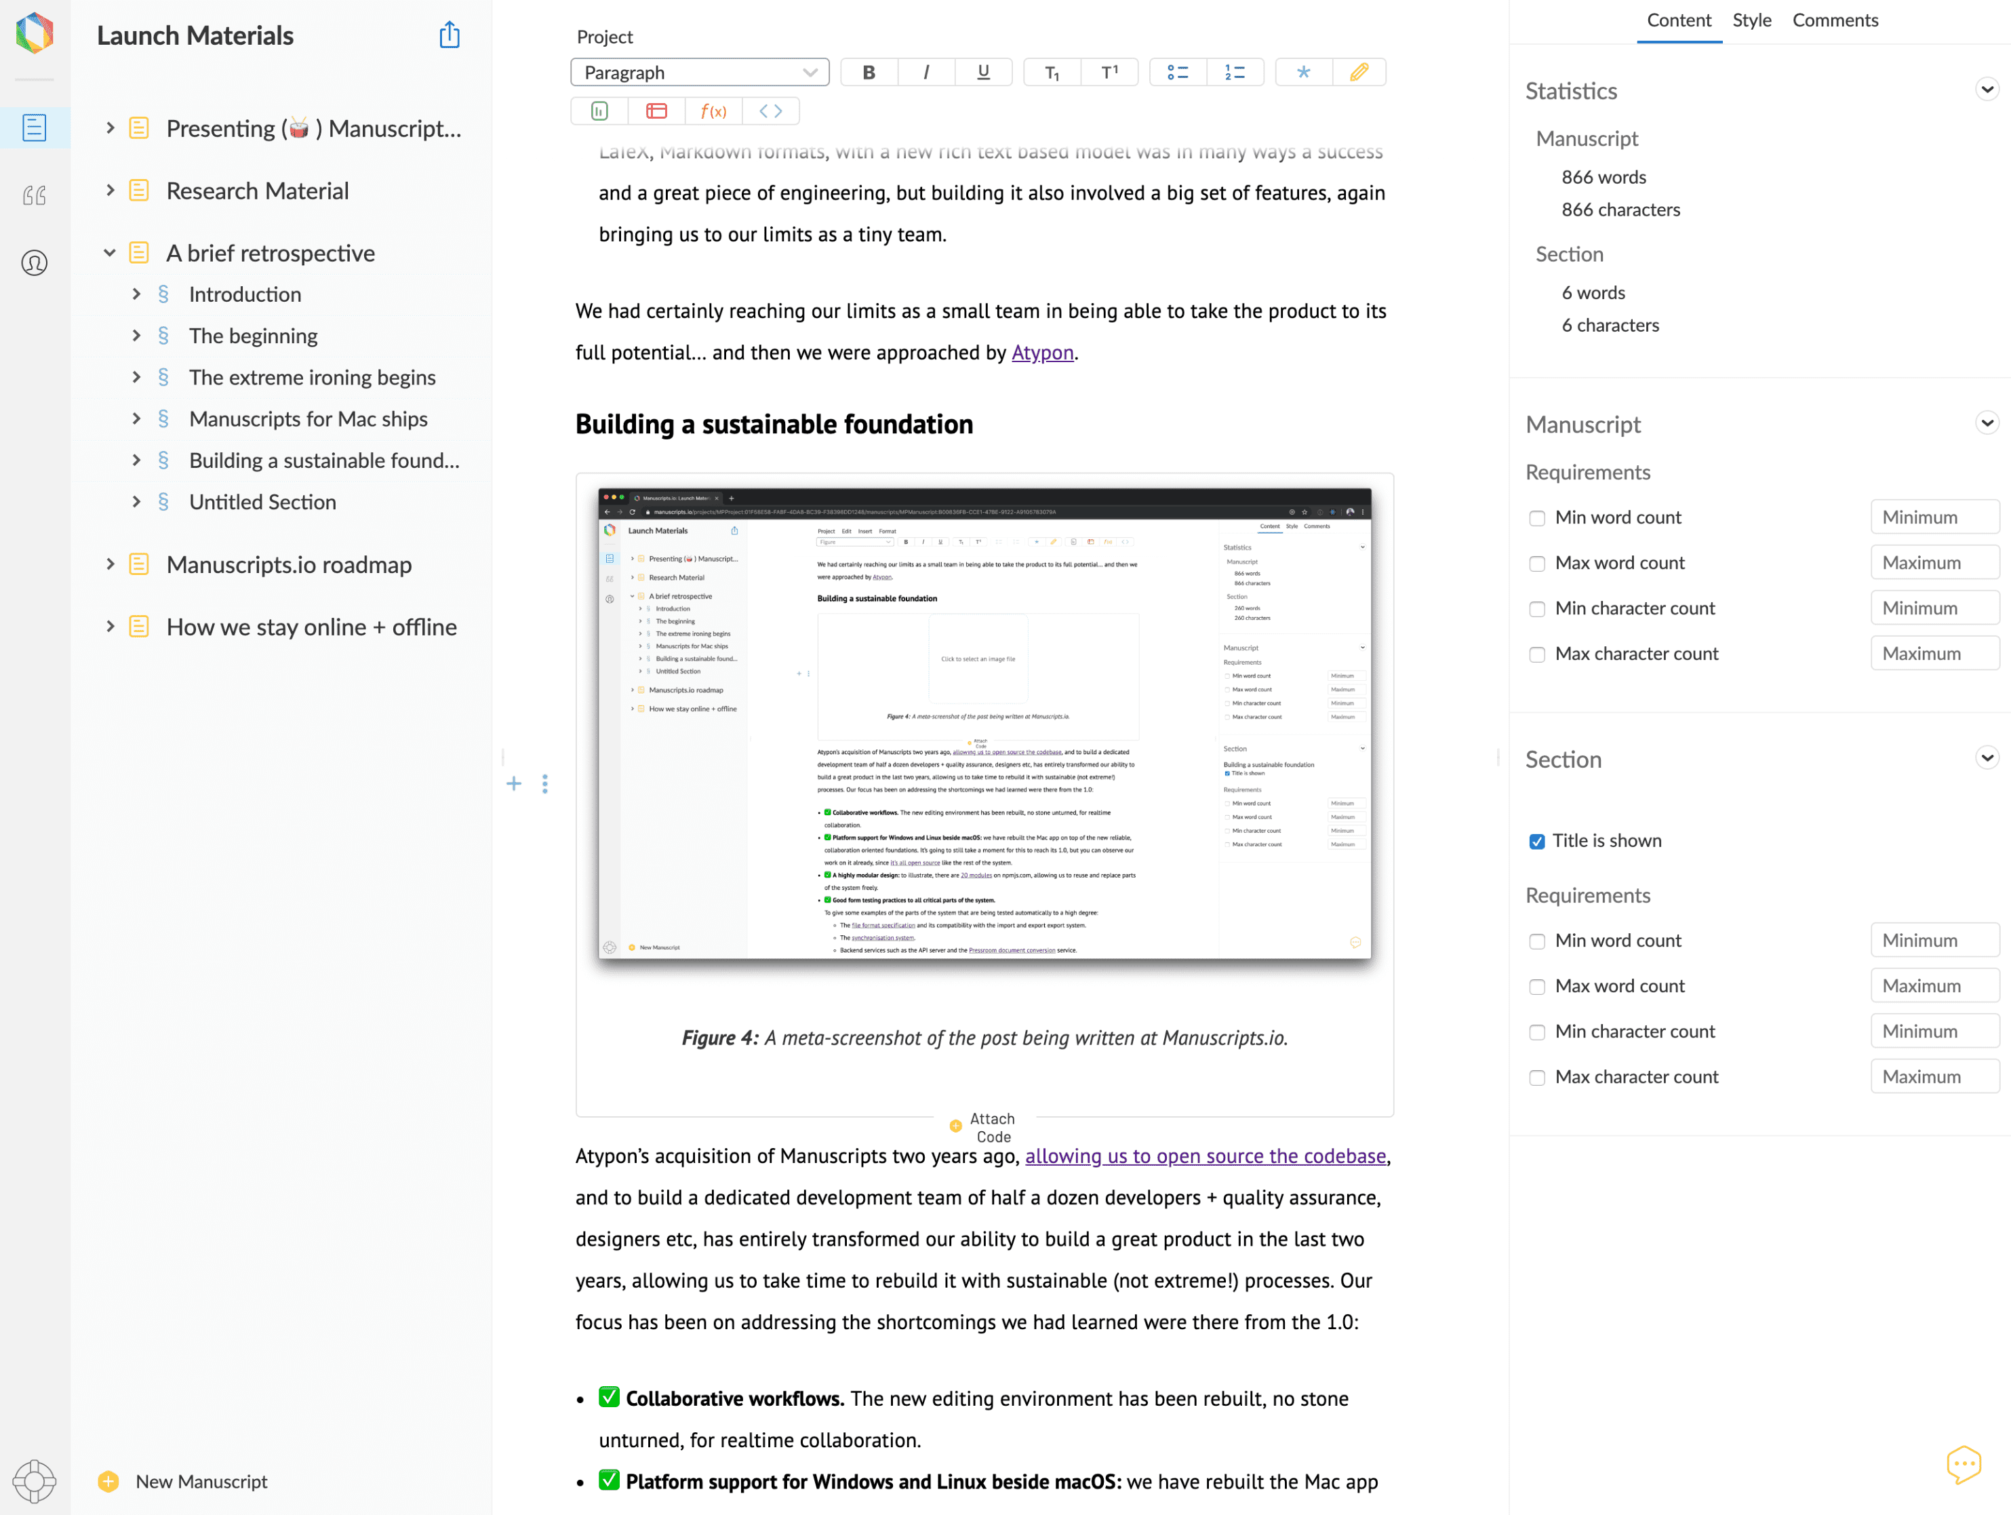Viewport: 2011px width, 1515px height.
Task: Uncheck the Title is shown checkbox
Action: 1536,841
